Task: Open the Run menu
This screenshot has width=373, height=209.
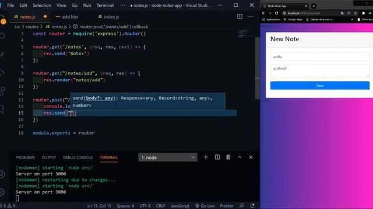Action: coord(87,5)
